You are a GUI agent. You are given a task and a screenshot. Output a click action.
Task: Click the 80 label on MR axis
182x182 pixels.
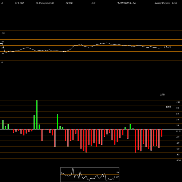click(x=178, y=108)
